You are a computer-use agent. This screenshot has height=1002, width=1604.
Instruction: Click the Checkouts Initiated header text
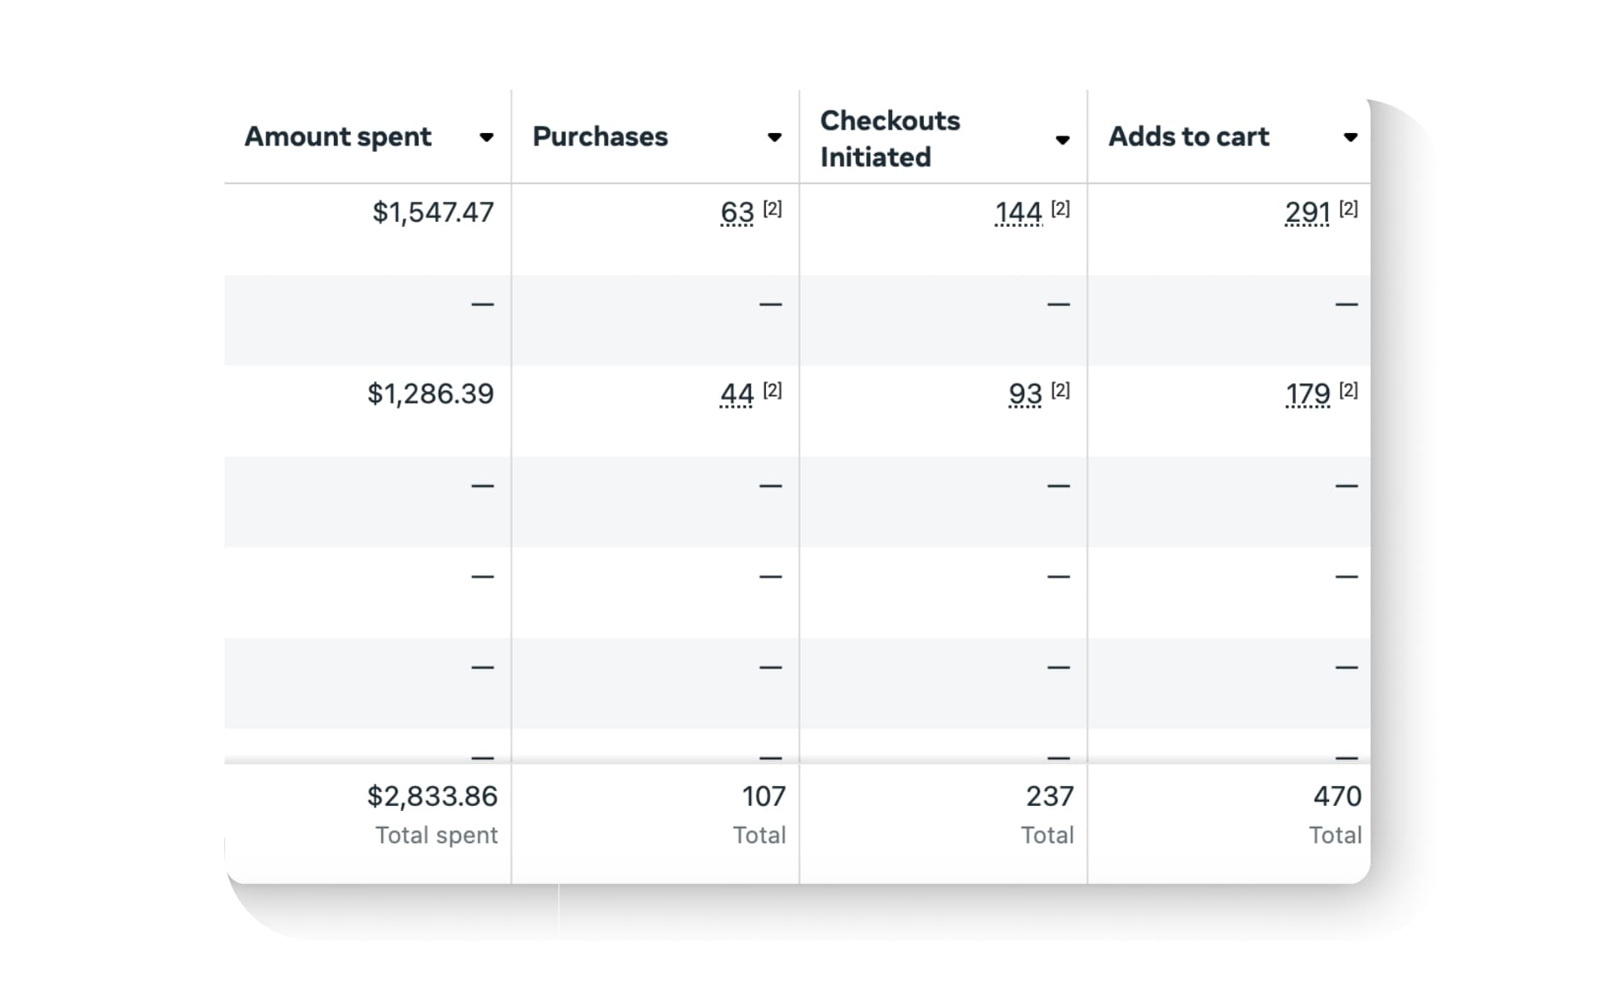(890, 139)
